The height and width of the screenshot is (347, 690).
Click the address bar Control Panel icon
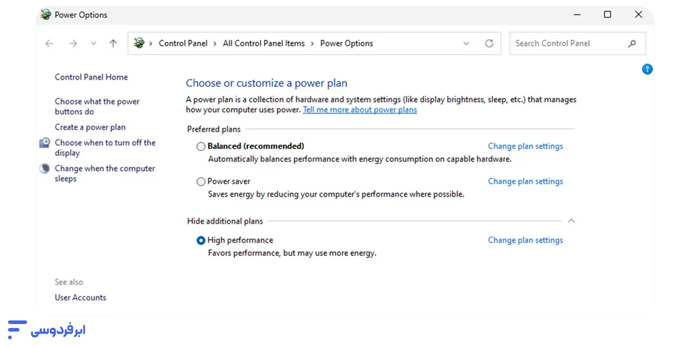[139, 43]
